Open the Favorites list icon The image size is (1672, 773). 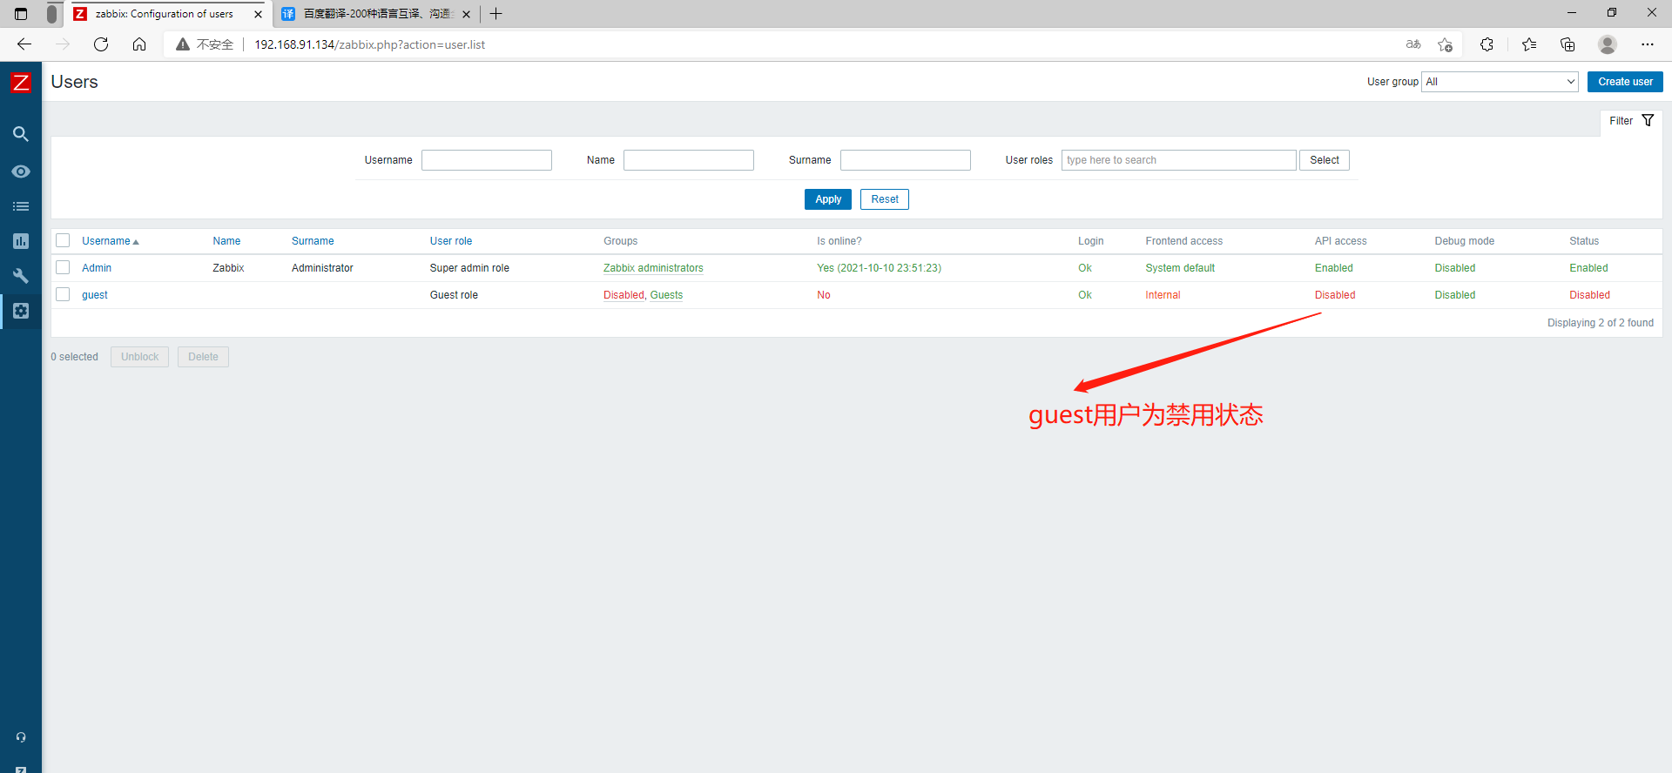(x=1529, y=44)
